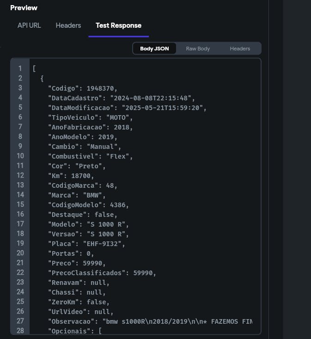Screen dimensions: 311x339
Task: Select the Test Response tab
Action: [x=118, y=25]
